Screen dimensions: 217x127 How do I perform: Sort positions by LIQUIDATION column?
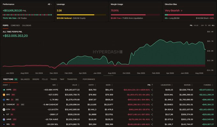tap(167, 85)
